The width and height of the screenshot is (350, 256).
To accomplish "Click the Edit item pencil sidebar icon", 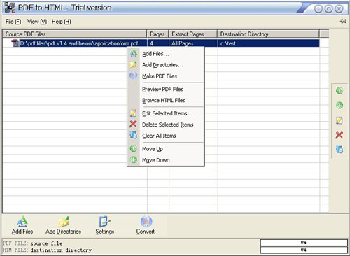I will coord(339,120).
